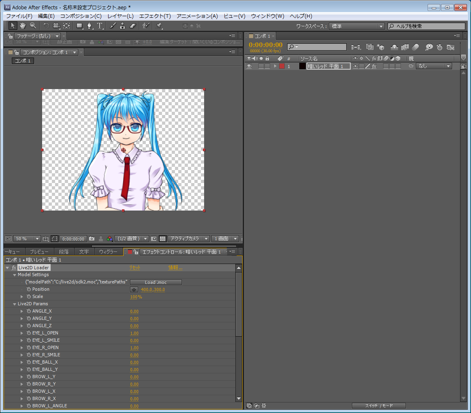Toggle visibility eye of 暗いレッド 平面 1 layer
This screenshot has height=413, width=471.
(x=249, y=66)
